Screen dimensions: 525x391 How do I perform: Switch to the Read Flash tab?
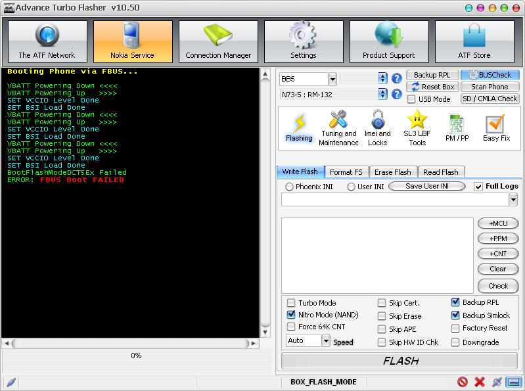point(441,172)
